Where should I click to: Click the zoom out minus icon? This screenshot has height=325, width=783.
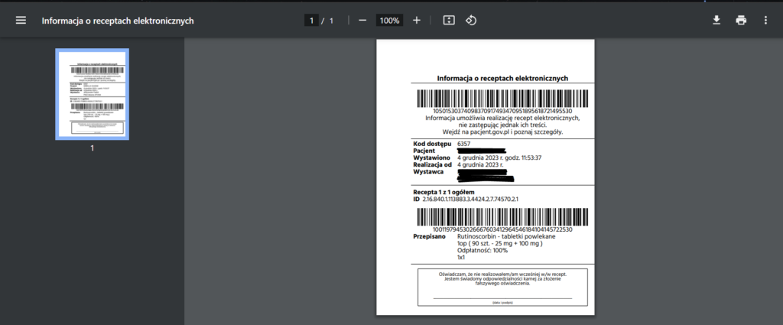tap(362, 21)
